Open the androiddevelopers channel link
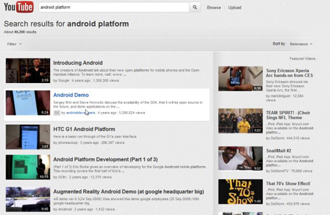The image size is (330, 215). pyautogui.click(x=81, y=113)
